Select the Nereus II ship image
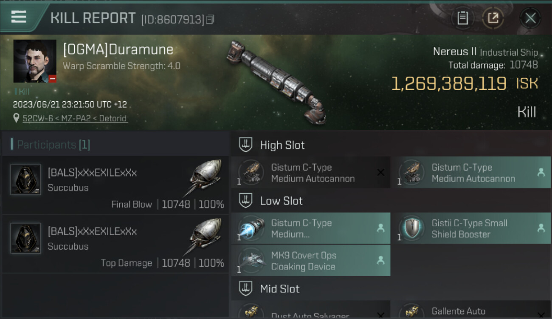 (276, 82)
